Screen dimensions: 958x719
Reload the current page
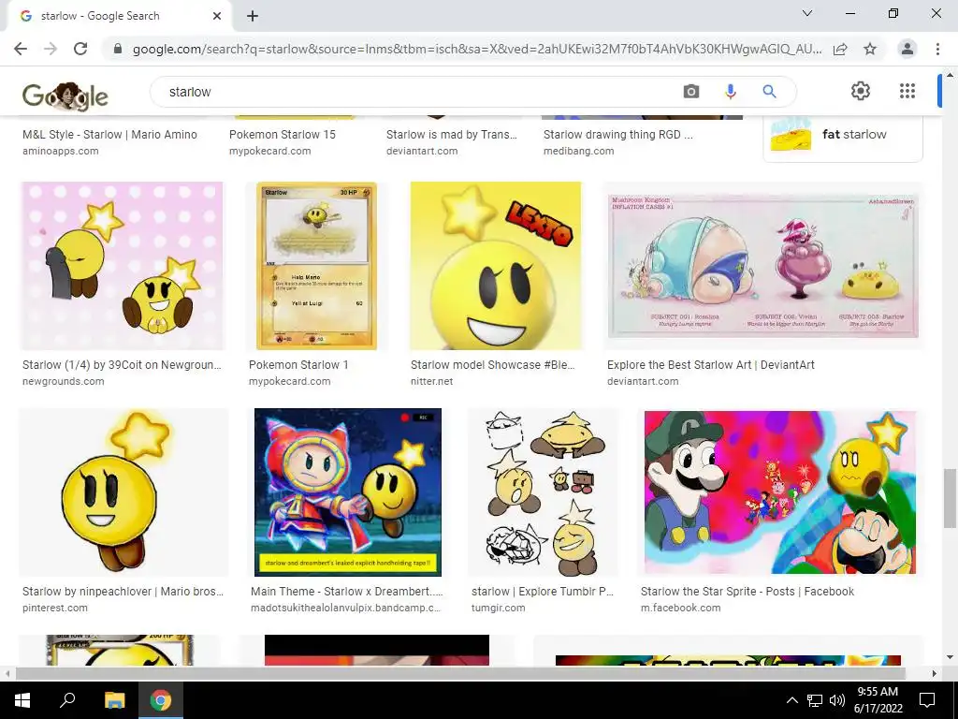coord(80,49)
